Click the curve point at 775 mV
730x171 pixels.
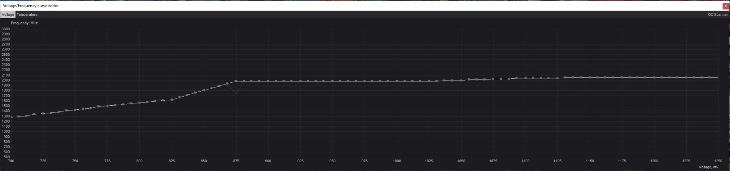coord(107,106)
